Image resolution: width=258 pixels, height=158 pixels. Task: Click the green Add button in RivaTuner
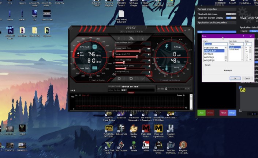[x=201, y=113]
